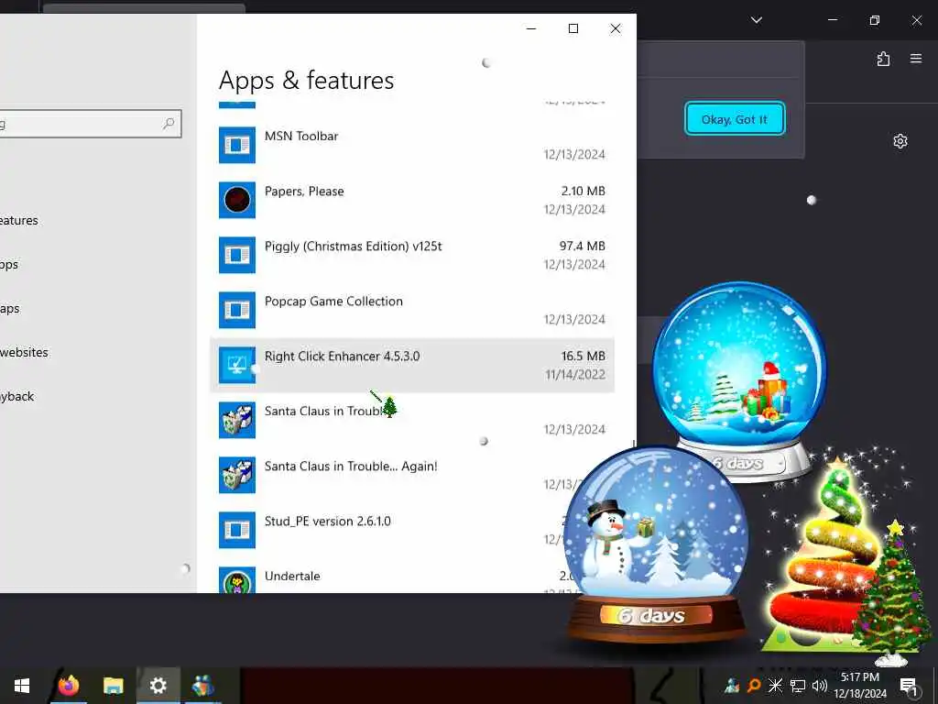
Task: Open the features sidebar item in Settings
Action: point(19,220)
